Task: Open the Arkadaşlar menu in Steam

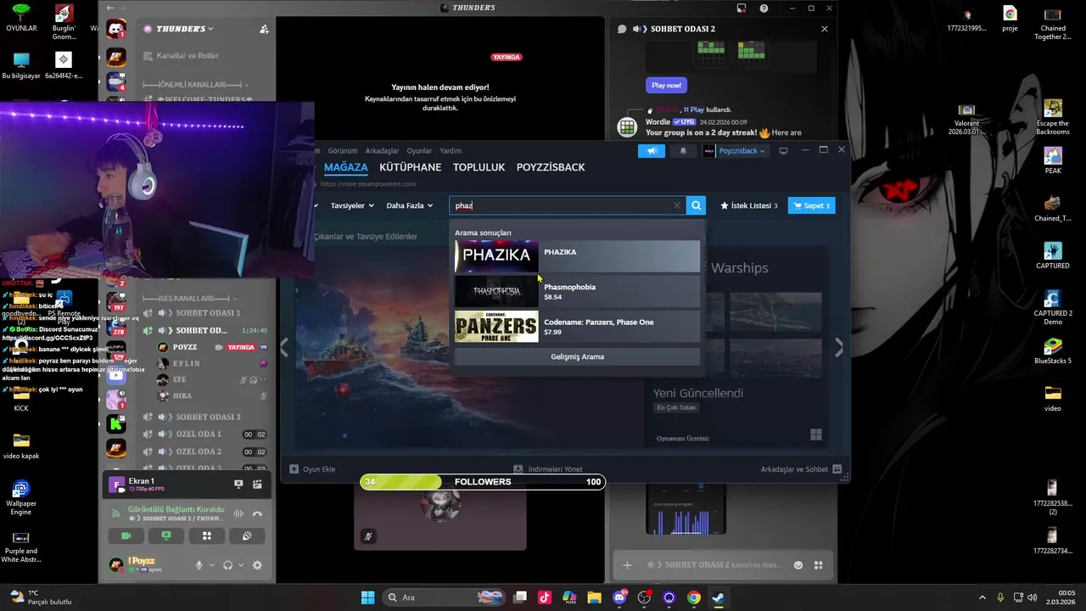Action: [x=382, y=151]
